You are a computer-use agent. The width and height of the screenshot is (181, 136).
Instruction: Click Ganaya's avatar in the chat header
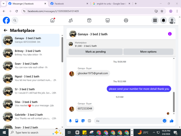click(73, 34)
